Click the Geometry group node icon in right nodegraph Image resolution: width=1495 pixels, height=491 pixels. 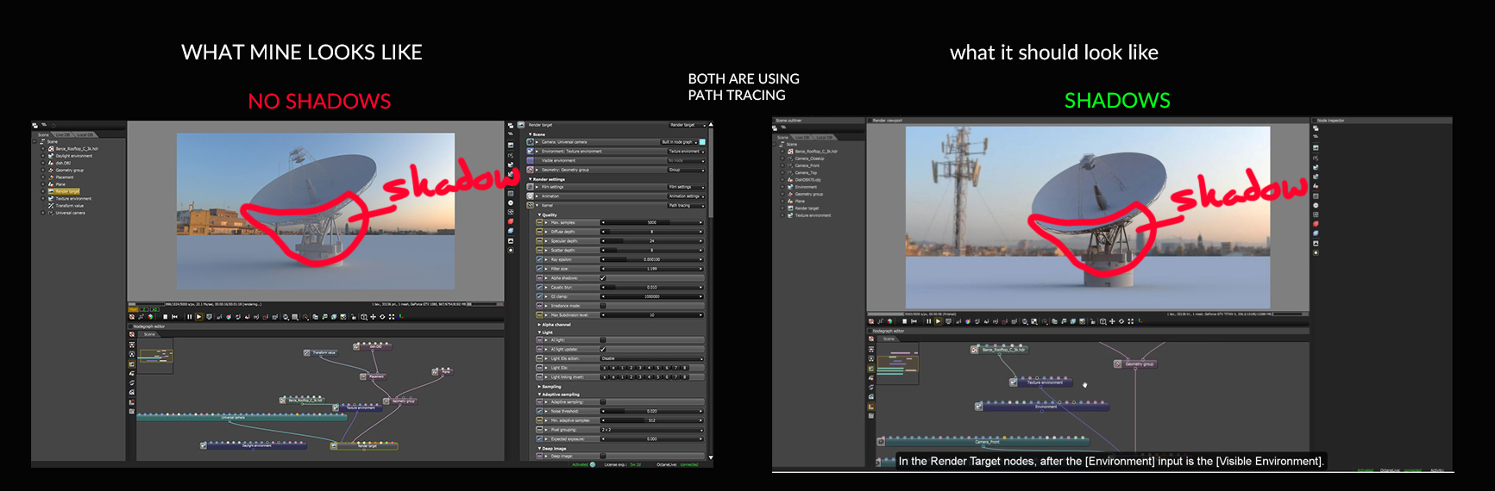point(1118,364)
